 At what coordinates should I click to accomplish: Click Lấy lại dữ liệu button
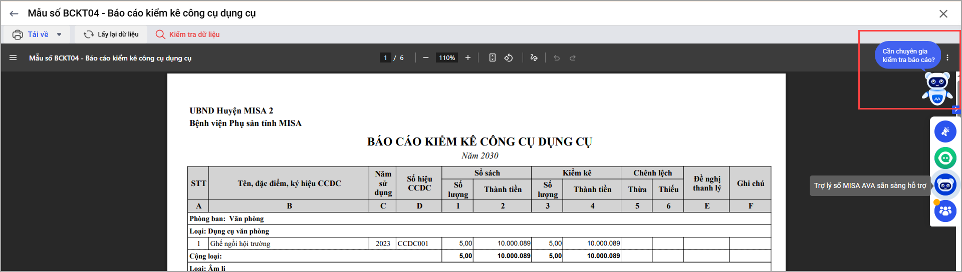click(x=111, y=34)
